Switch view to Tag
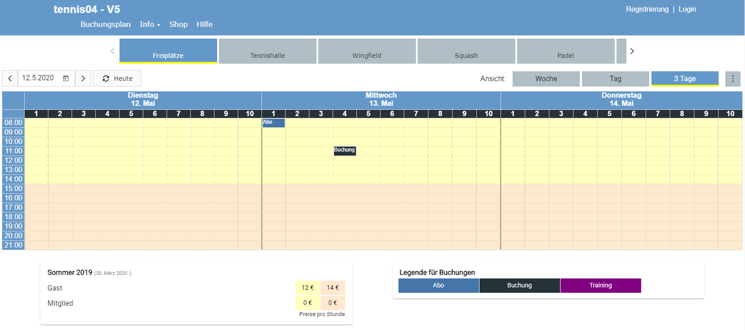745x330 pixels. [x=615, y=79]
